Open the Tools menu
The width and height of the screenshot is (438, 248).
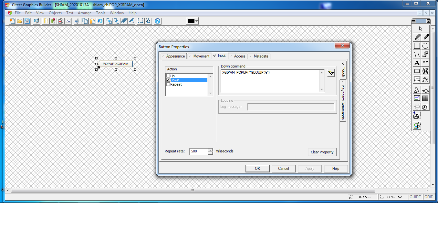click(101, 13)
